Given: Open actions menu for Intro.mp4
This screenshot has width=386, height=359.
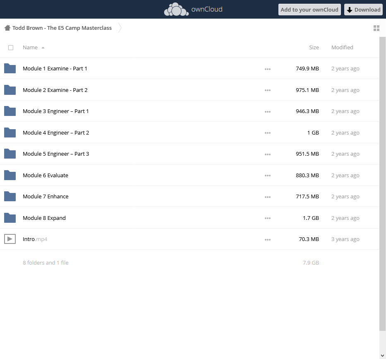Looking at the screenshot, I should click(x=268, y=239).
